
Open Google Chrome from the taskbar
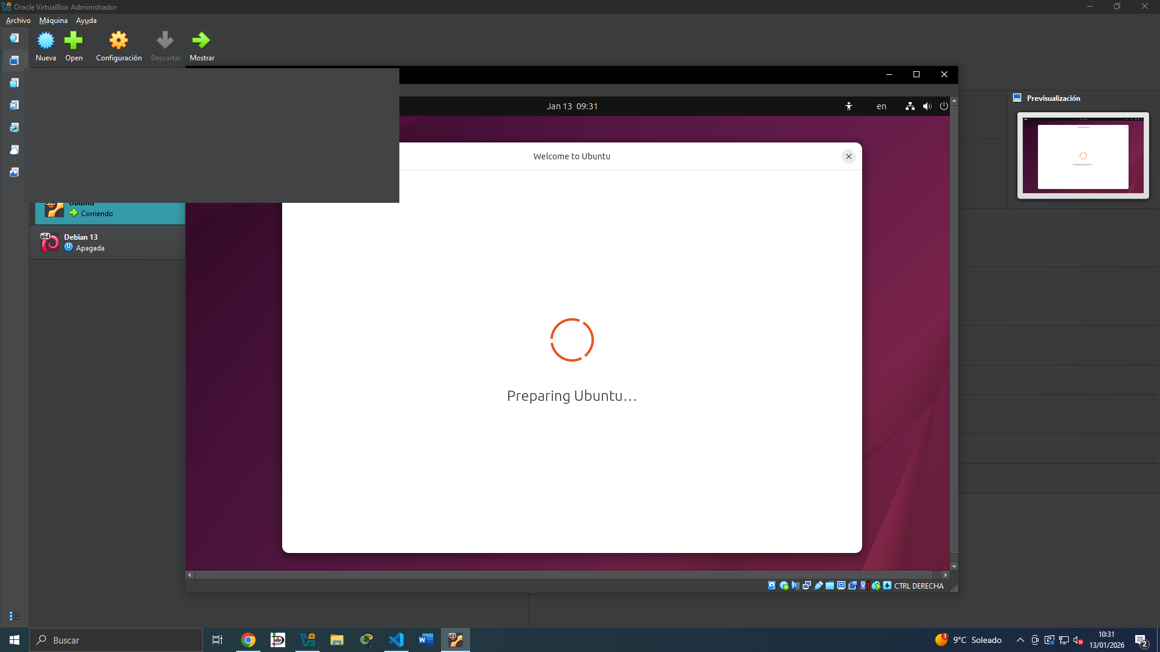click(x=248, y=640)
